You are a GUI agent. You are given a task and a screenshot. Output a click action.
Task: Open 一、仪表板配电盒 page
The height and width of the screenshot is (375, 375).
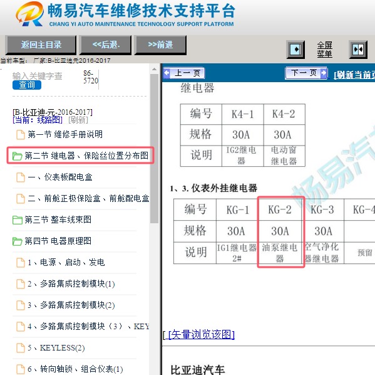pyautogui.click(x=60, y=177)
